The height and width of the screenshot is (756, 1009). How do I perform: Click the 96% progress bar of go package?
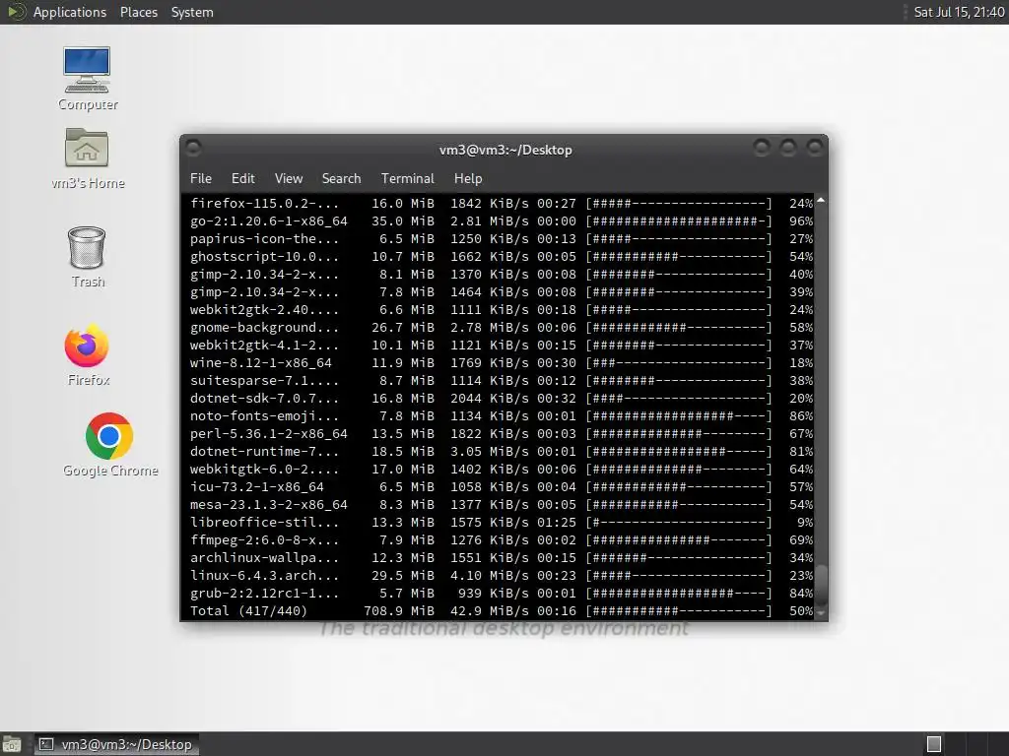pos(678,221)
